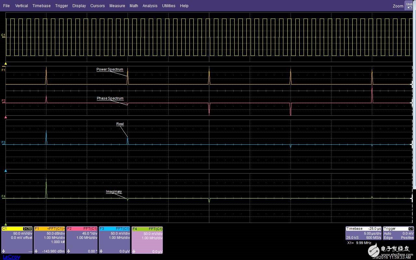Click the cursor icon in F4 descriptor
Image resolution: width=416 pixels, height=260 pixels.
click(x=134, y=251)
